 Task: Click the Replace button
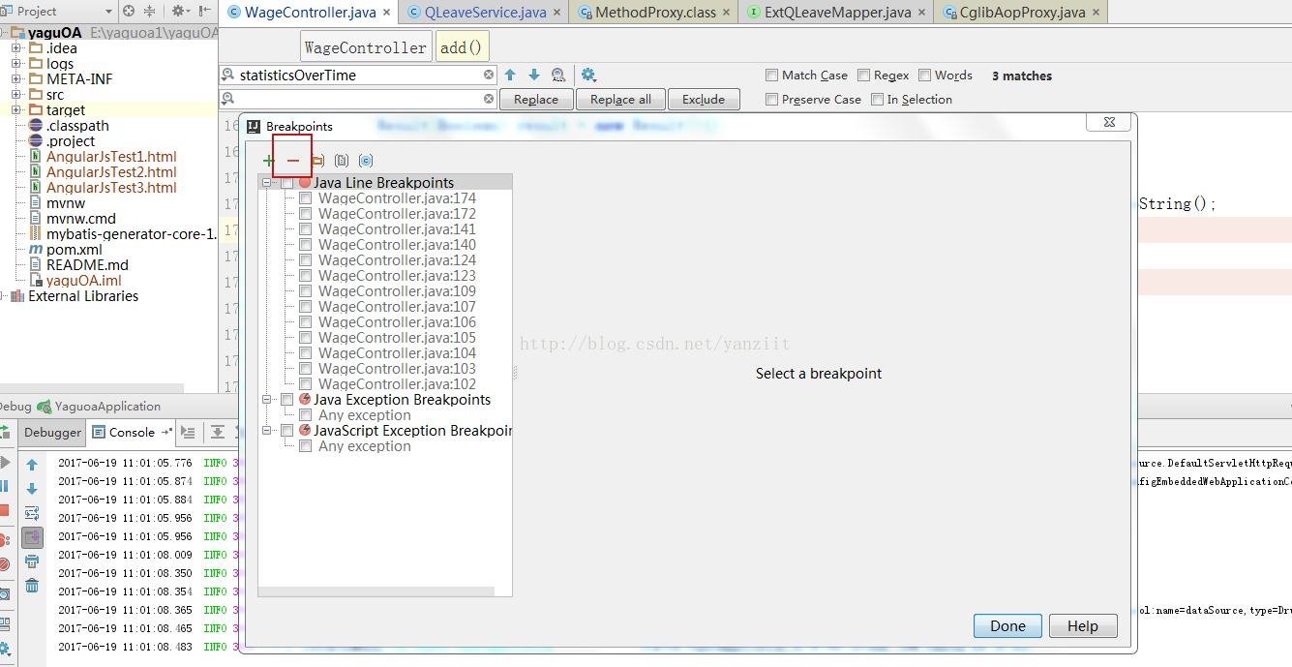[536, 99]
